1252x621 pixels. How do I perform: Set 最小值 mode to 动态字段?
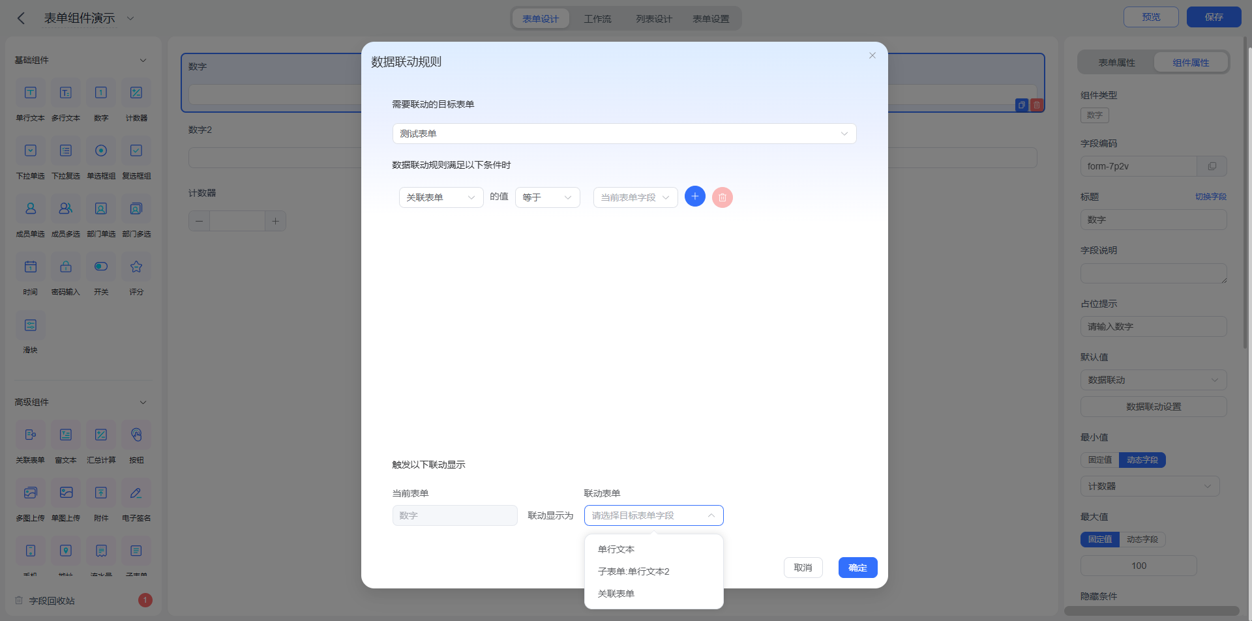pos(1142,460)
